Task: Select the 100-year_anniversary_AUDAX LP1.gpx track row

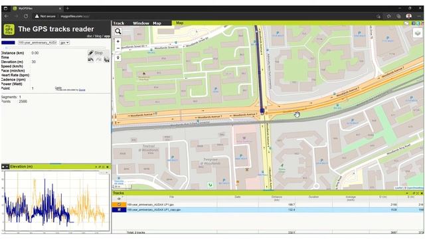Action: (268, 204)
